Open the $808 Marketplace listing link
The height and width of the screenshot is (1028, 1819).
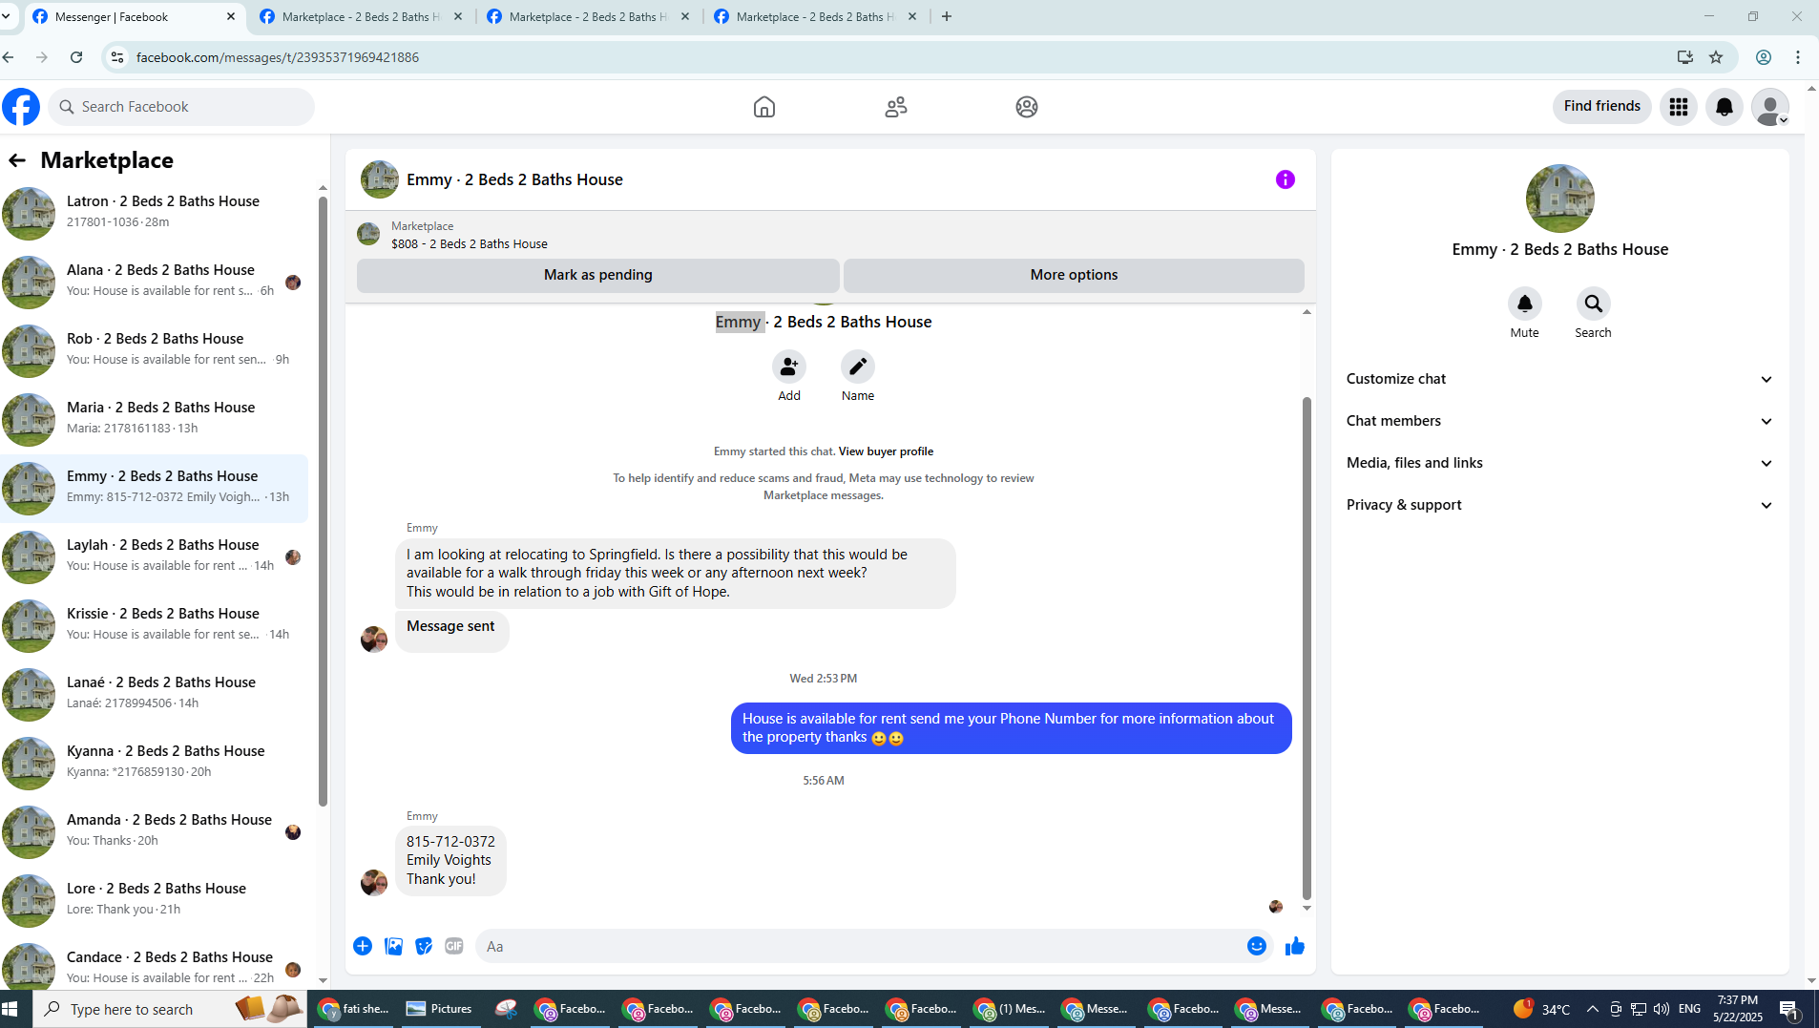point(469,243)
